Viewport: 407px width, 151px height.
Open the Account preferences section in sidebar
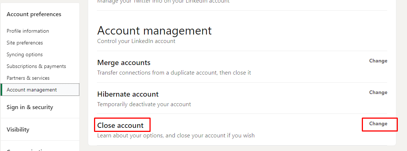(x=34, y=14)
